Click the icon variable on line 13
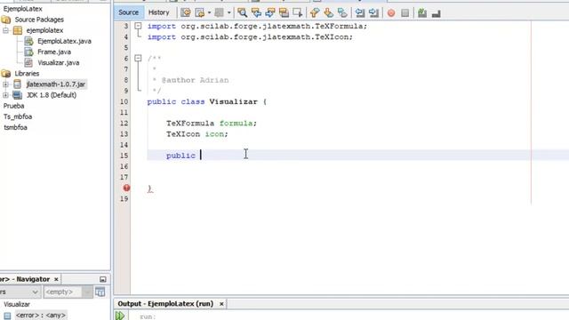The image size is (569, 320). coord(214,134)
